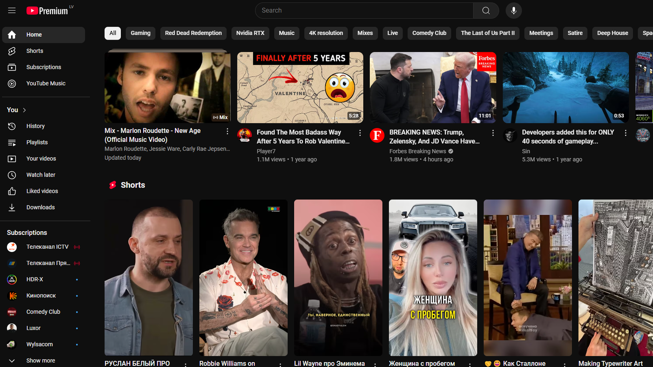
Task: Select the All filter chip
Action: [x=113, y=33]
